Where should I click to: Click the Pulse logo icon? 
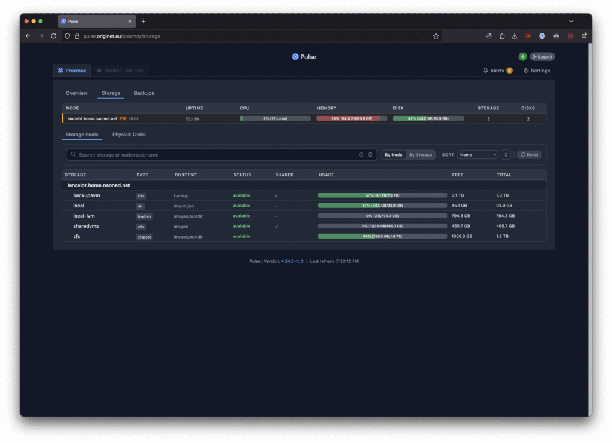(295, 57)
